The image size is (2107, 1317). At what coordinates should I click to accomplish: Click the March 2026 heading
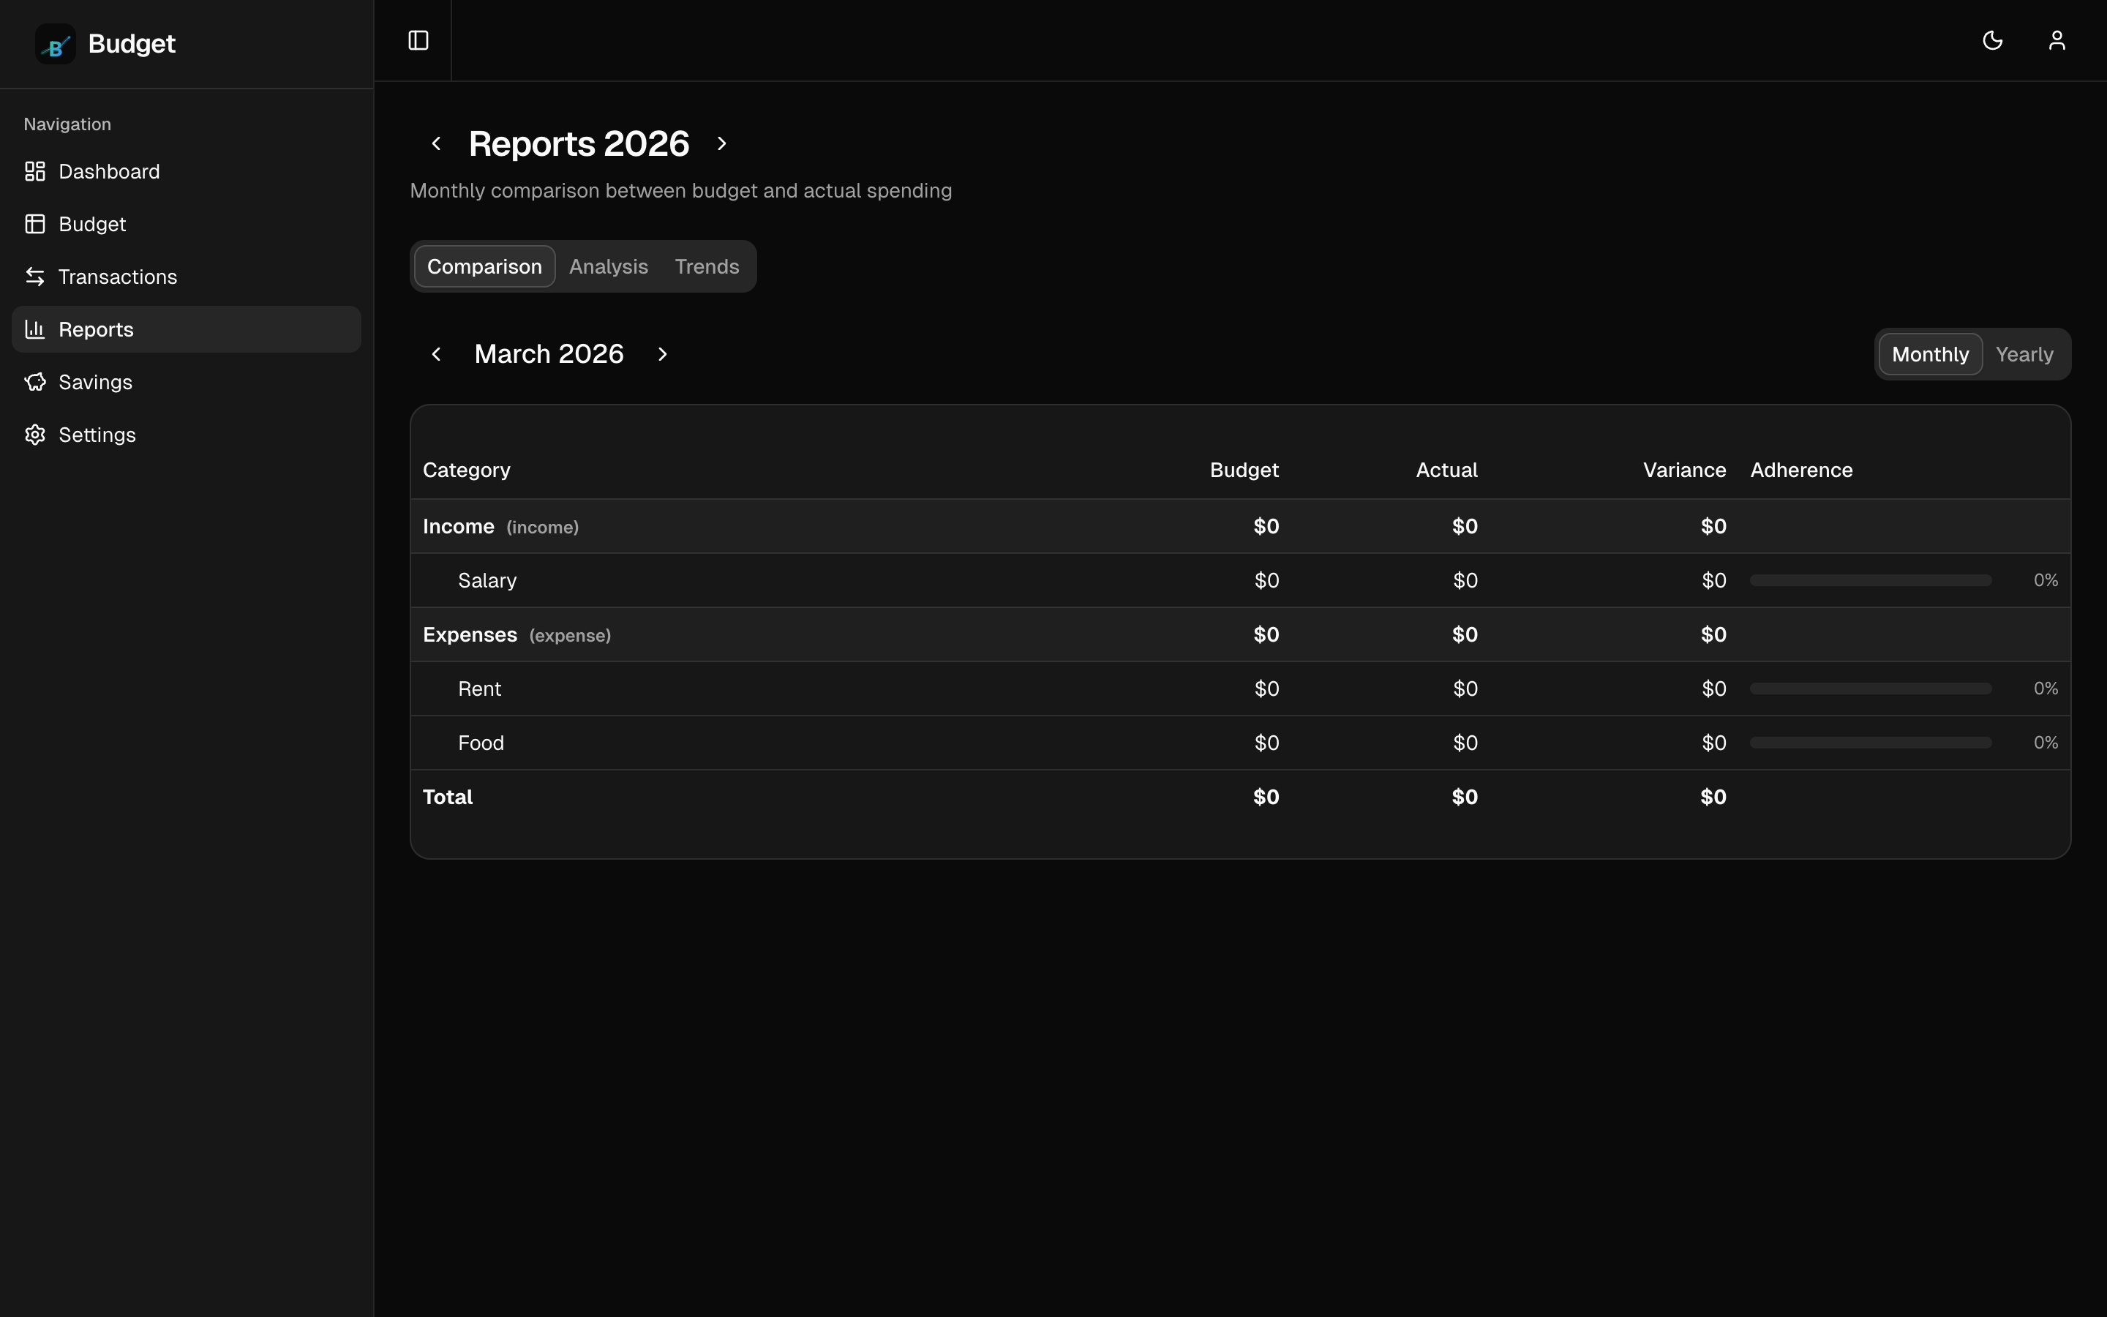pos(549,353)
